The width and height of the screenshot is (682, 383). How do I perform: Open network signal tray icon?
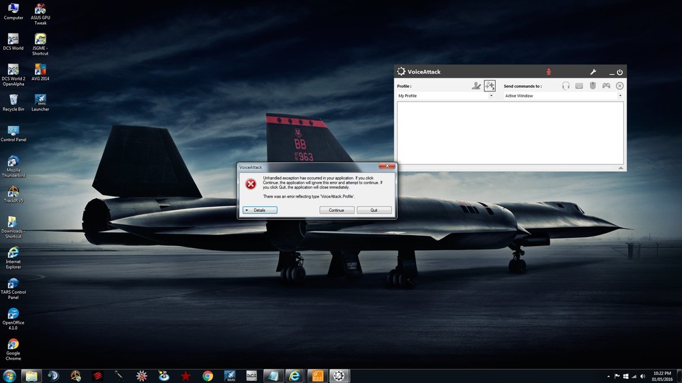tap(634, 376)
